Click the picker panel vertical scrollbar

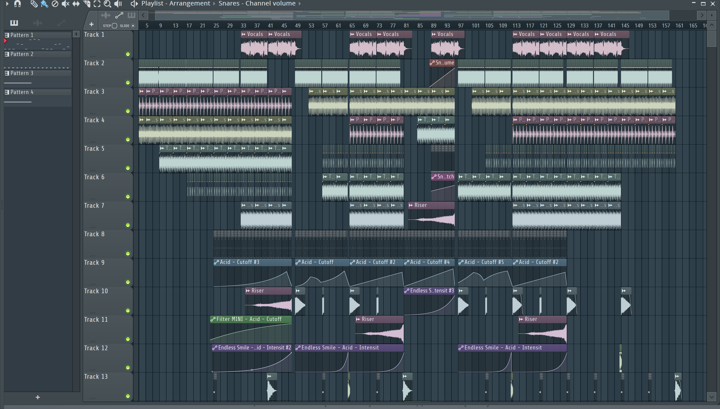pyautogui.click(x=76, y=34)
